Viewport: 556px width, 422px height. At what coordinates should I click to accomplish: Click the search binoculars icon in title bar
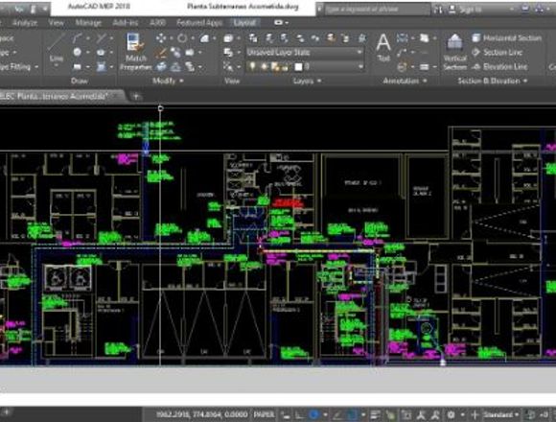(x=438, y=9)
